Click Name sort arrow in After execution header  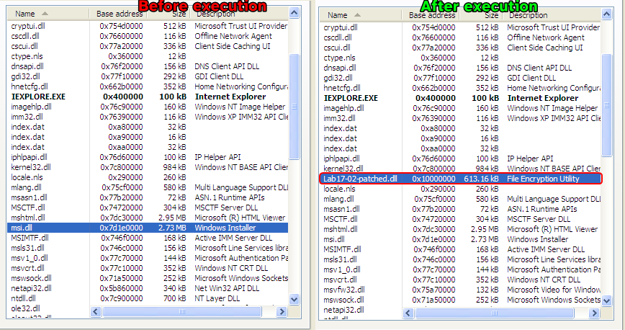click(x=358, y=14)
